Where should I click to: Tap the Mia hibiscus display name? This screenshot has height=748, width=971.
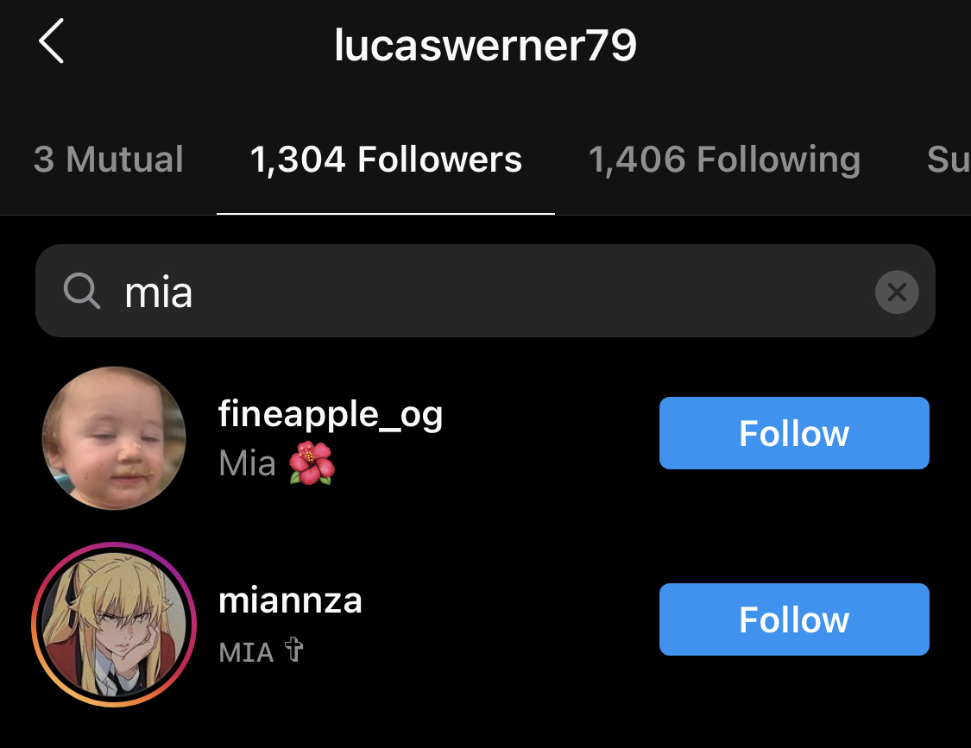pyautogui.click(x=277, y=462)
